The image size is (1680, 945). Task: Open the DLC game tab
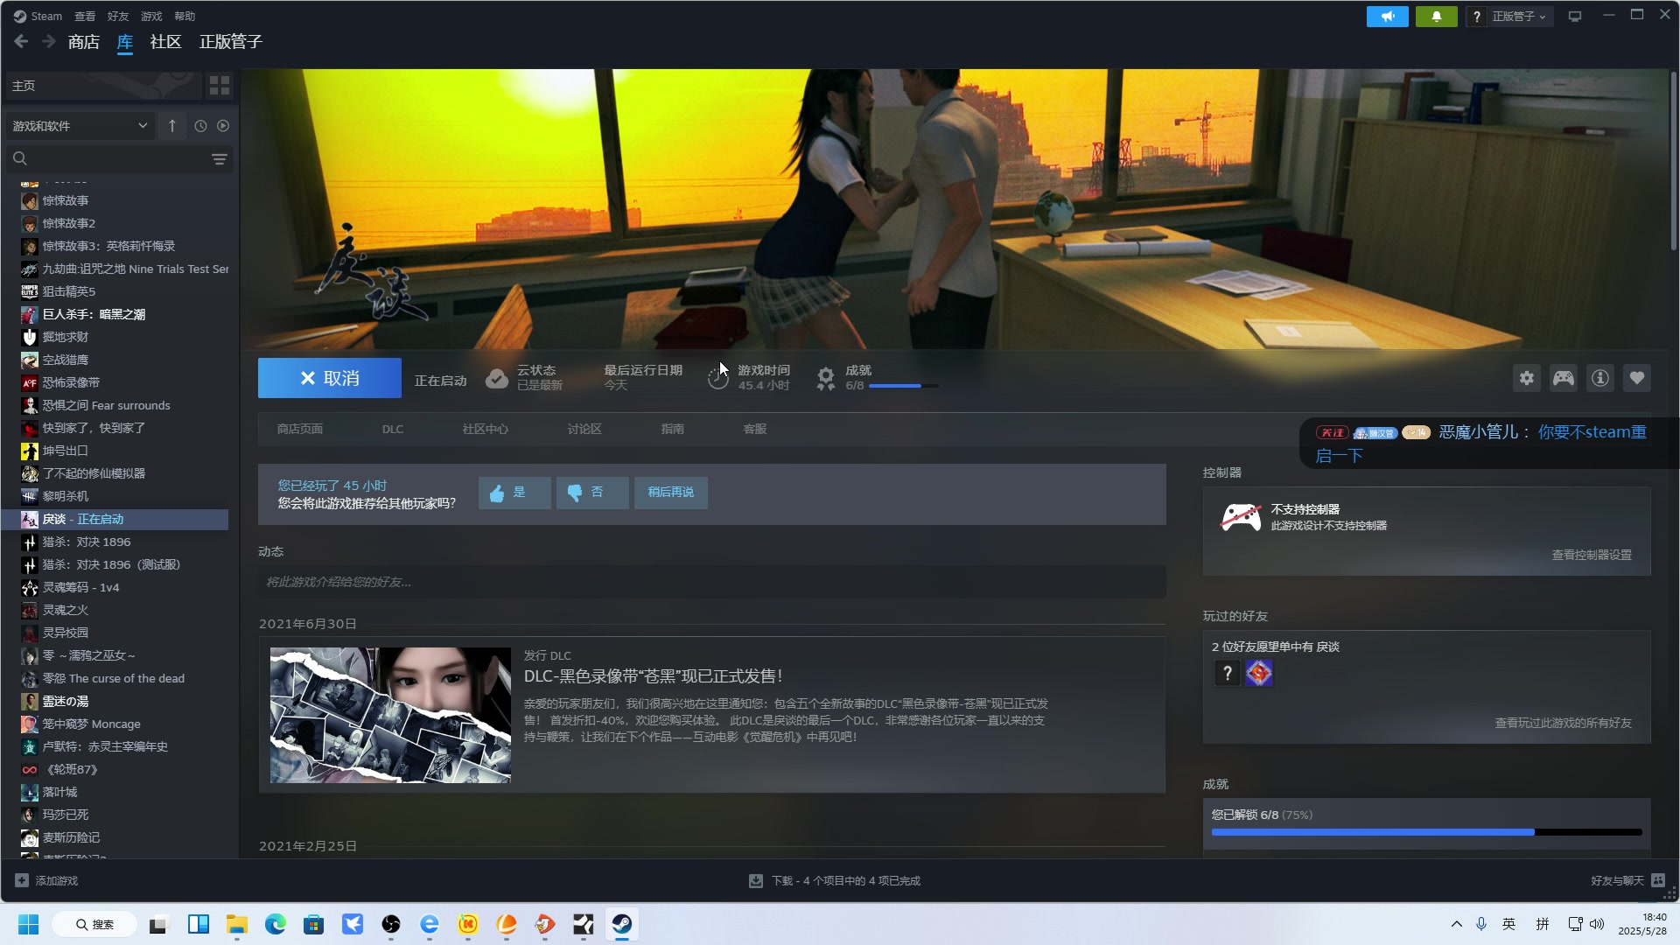point(393,429)
